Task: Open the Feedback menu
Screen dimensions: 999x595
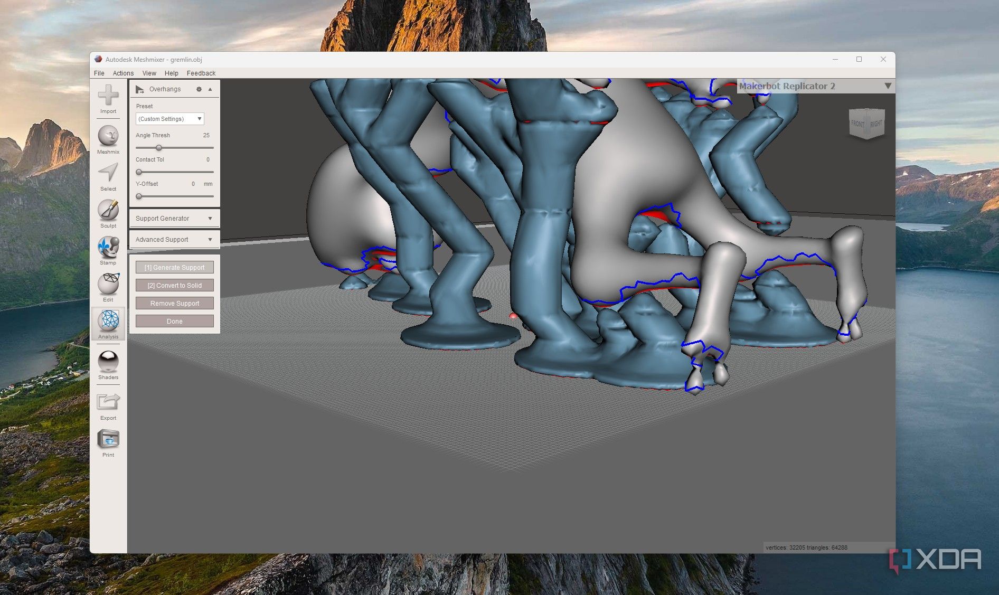Action: [x=201, y=73]
